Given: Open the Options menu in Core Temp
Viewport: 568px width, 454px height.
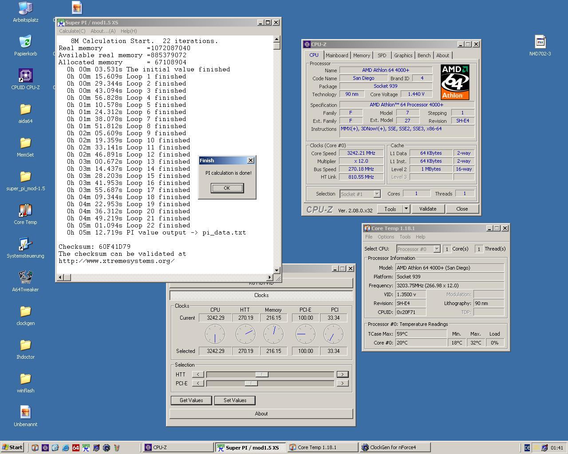Looking at the screenshot, I should click(x=386, y=237).
